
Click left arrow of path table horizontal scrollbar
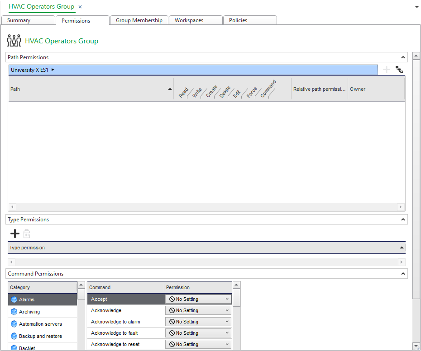coord(12,207)
